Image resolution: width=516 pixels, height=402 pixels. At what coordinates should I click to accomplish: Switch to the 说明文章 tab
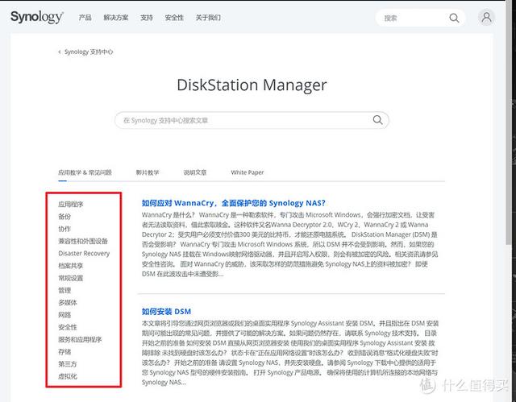(195, 172)
